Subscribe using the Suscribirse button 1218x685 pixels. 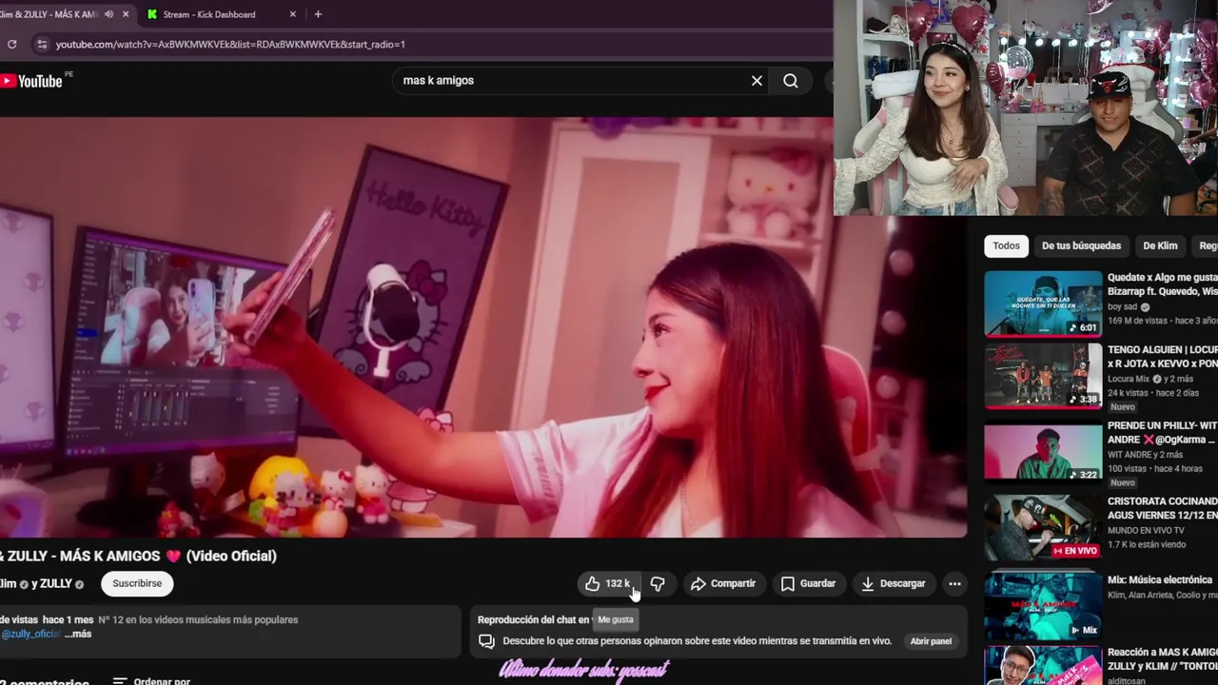coord(137,583)
